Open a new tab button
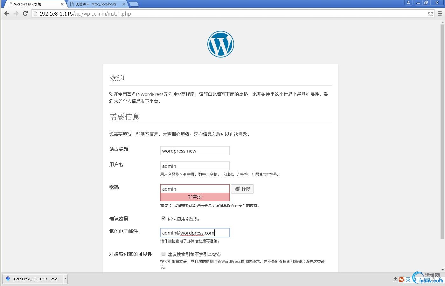445x286 pixels. pos(134,4)
